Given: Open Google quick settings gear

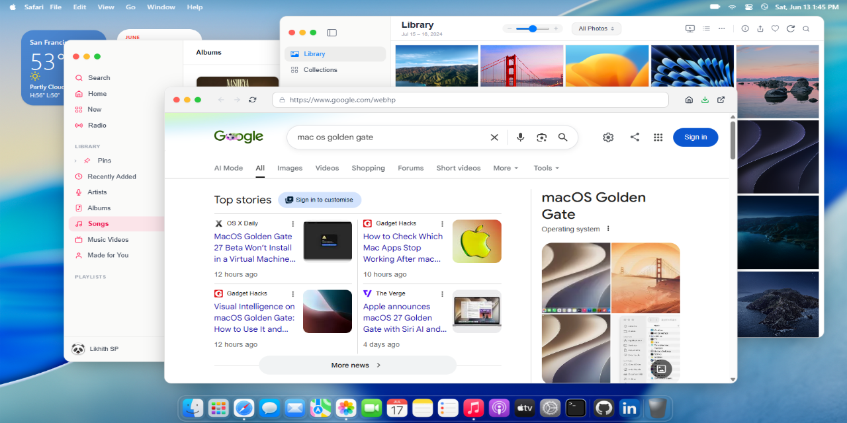Looking at the screenshot, I should click(608, 137).
